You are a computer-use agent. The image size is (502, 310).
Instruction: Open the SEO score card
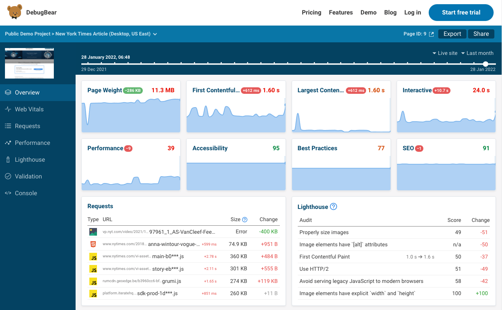click(446, 164)
